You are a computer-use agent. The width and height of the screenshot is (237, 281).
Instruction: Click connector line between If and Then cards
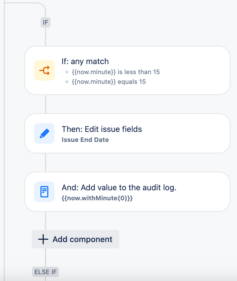[46, 104]
